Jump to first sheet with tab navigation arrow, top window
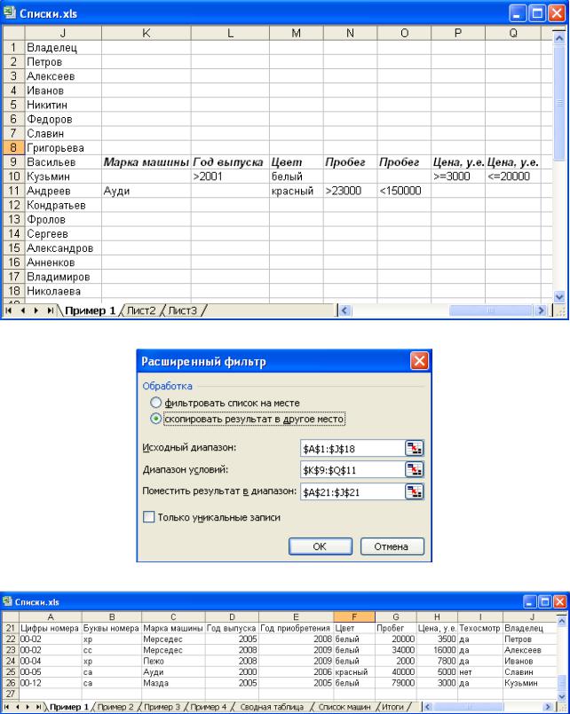This screenshot has height=714, width=570. pos(9,310)
